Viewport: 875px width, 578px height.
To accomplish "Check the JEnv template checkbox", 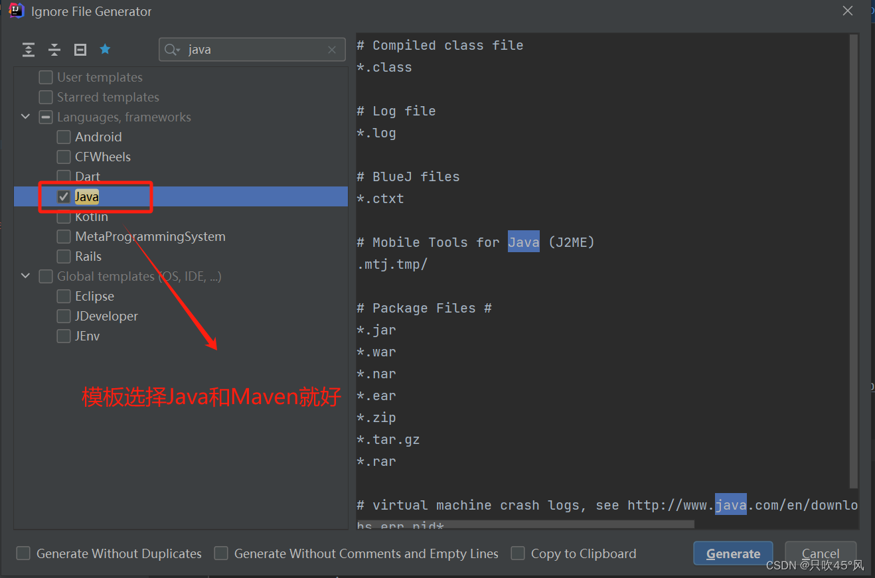I will (64, 336).
